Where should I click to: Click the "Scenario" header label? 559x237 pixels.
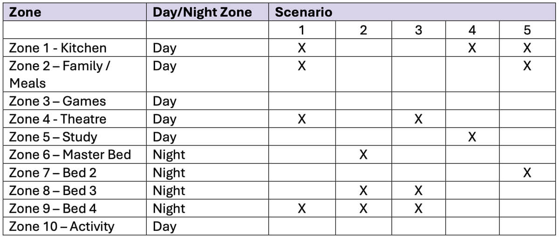click(x=304, y=12)
